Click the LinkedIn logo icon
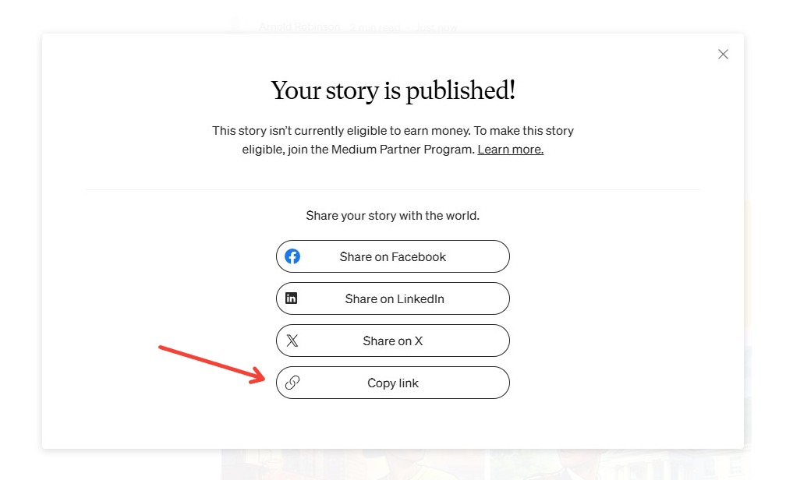786x480 pixels. (x=292, y=298)
